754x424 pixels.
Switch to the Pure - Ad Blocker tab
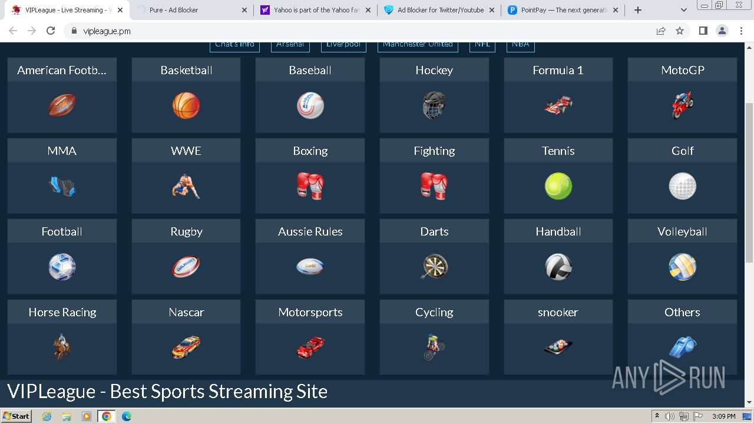coord(191,10)
